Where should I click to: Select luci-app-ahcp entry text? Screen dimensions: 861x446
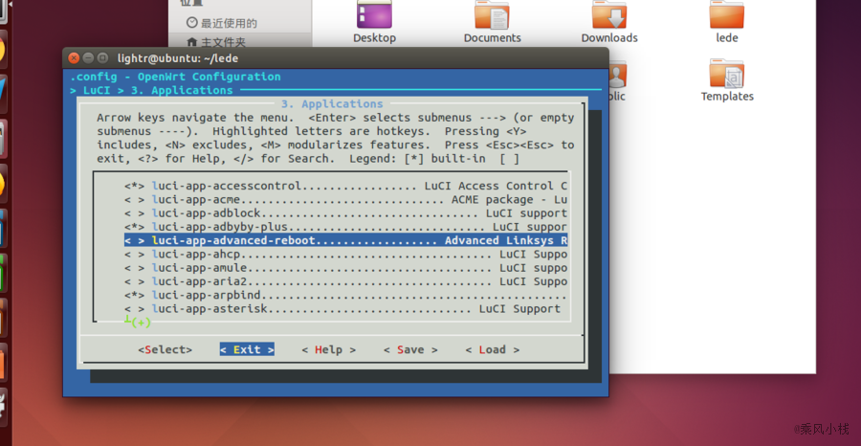(196, 255)
